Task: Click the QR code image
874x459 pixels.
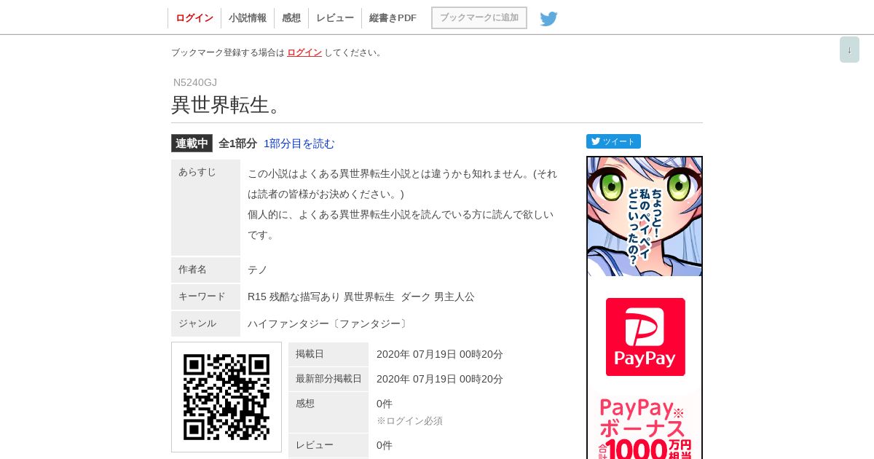Action: pos(227,397)
